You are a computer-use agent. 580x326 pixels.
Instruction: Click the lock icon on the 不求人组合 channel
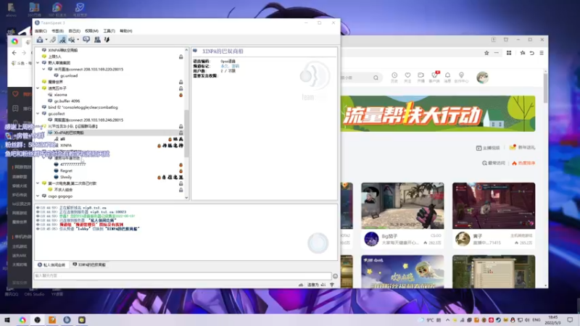(x=181, y=190)
